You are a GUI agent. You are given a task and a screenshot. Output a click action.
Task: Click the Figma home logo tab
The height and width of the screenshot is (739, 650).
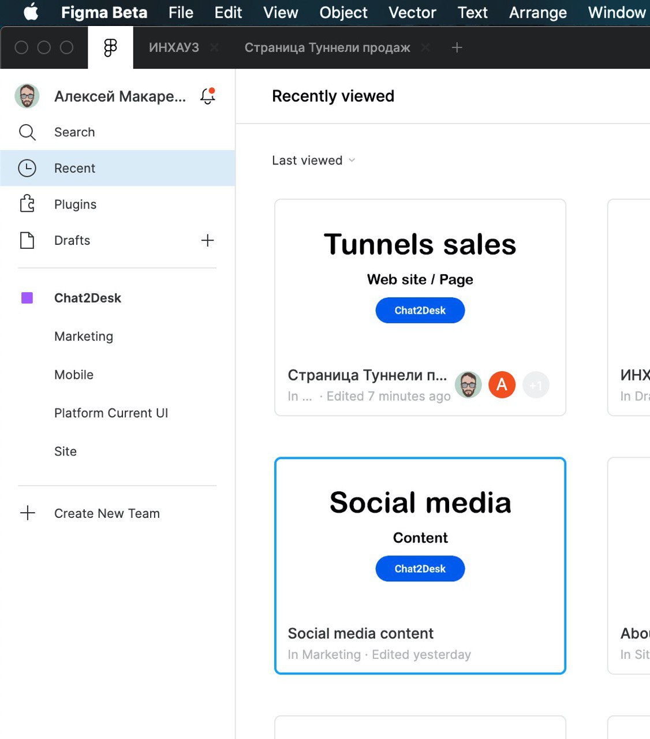coord(110,47)
